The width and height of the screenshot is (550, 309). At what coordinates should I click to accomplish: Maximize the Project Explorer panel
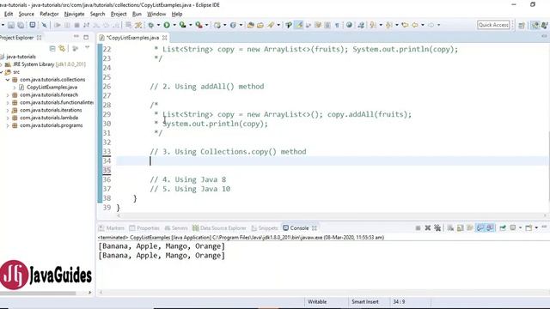(86, 37)
